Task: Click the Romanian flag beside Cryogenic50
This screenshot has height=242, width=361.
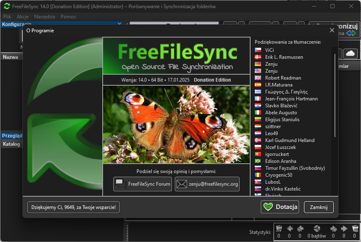Action: pos(258,175)
